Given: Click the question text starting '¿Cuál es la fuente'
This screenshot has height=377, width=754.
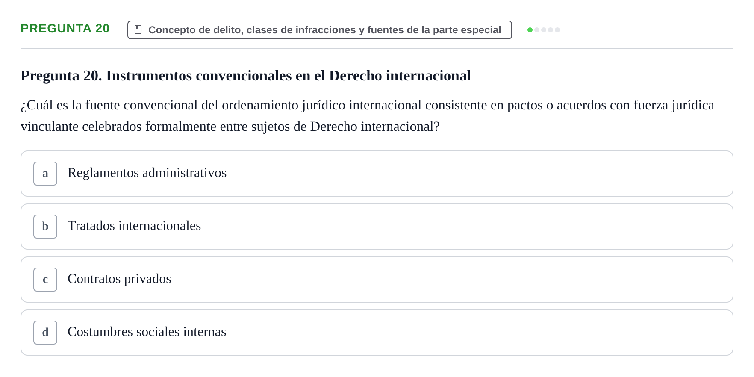Looking at the screenshot, I should pos(368,116).
